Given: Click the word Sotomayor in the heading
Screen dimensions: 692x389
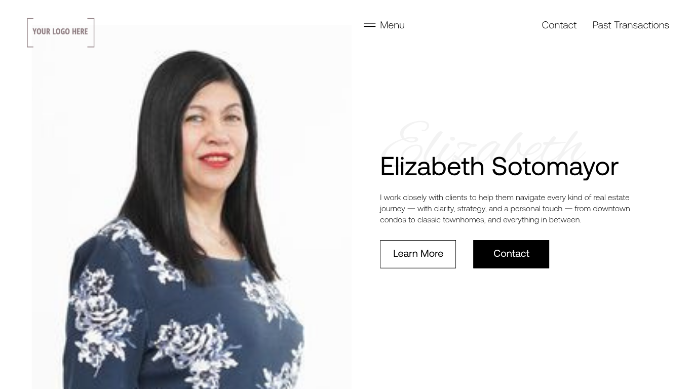Looking at the screenshot, I should pyautogui.click(x=555, y=166).
